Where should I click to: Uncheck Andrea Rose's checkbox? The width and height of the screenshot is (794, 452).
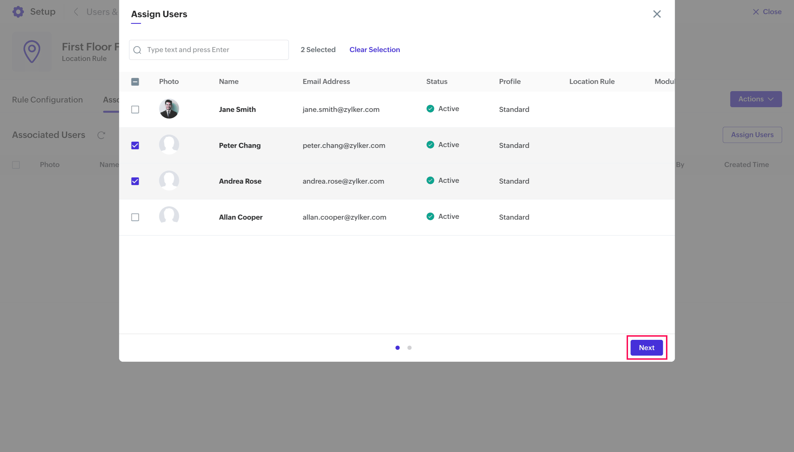pyautogui.click(x=135, y=181)
